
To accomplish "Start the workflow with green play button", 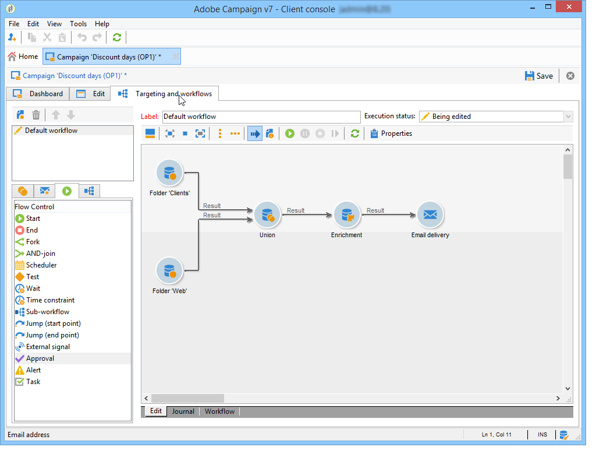I will (290, 133).
